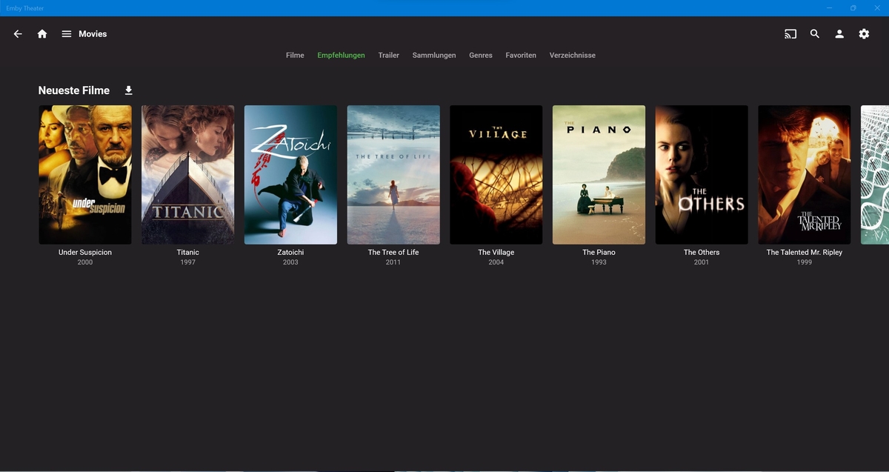
Task: Click the Titanic title link
Action: 187,253
